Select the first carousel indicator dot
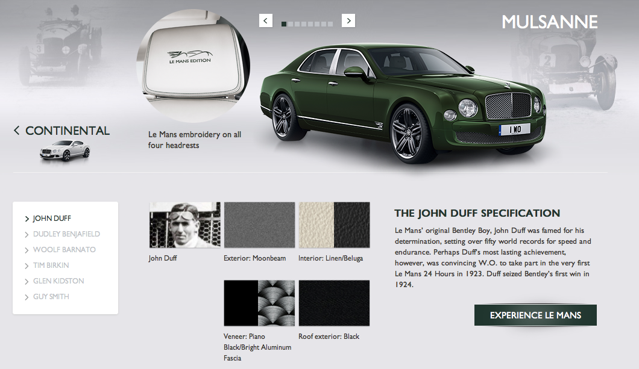 pos(284,24)
